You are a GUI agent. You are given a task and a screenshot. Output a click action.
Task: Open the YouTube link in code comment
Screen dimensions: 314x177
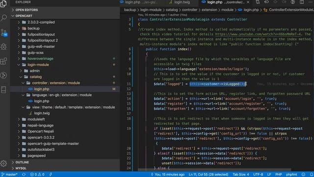tap(258, 34)
